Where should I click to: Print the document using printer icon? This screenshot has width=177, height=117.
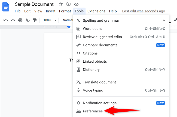pos(20,20)
